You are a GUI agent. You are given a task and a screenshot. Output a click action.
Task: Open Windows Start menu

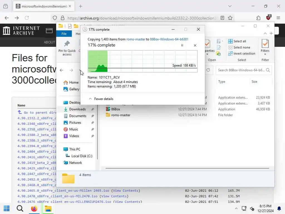(x=7, y=208)
